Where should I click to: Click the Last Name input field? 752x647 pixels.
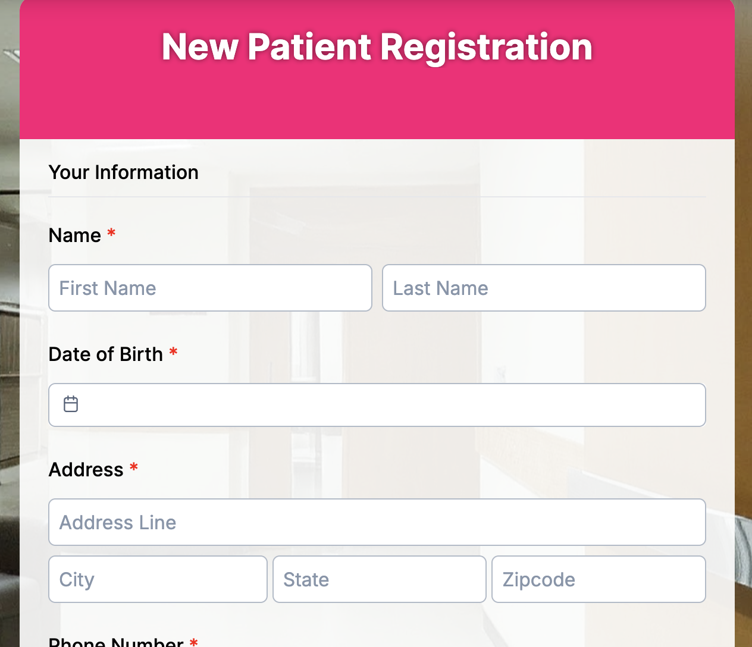(x=544, y=288)
